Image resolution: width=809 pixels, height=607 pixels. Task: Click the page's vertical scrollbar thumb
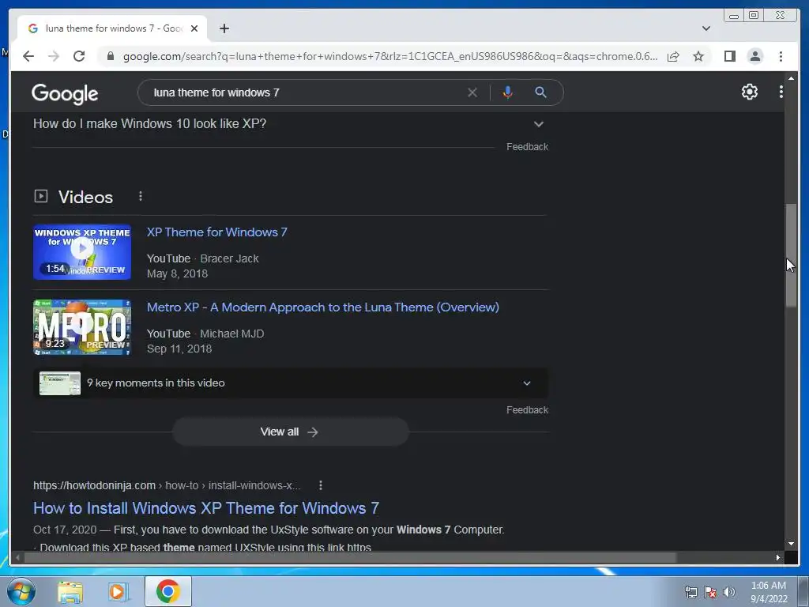click(791, 256)
